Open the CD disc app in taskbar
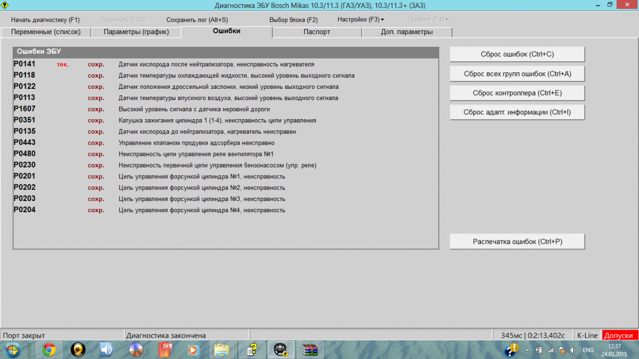Viewport: 639px width, 359px height. click(136, 349)
